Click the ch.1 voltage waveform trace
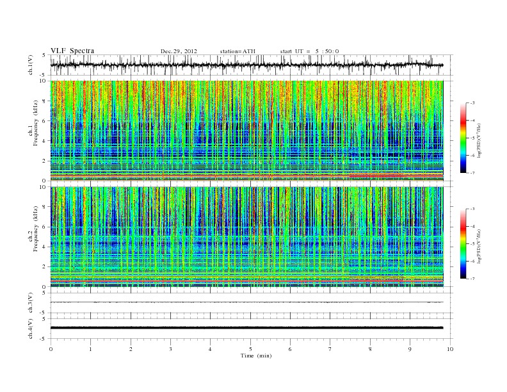This screenshot has width=507, height=392. [x=246, y=65]
